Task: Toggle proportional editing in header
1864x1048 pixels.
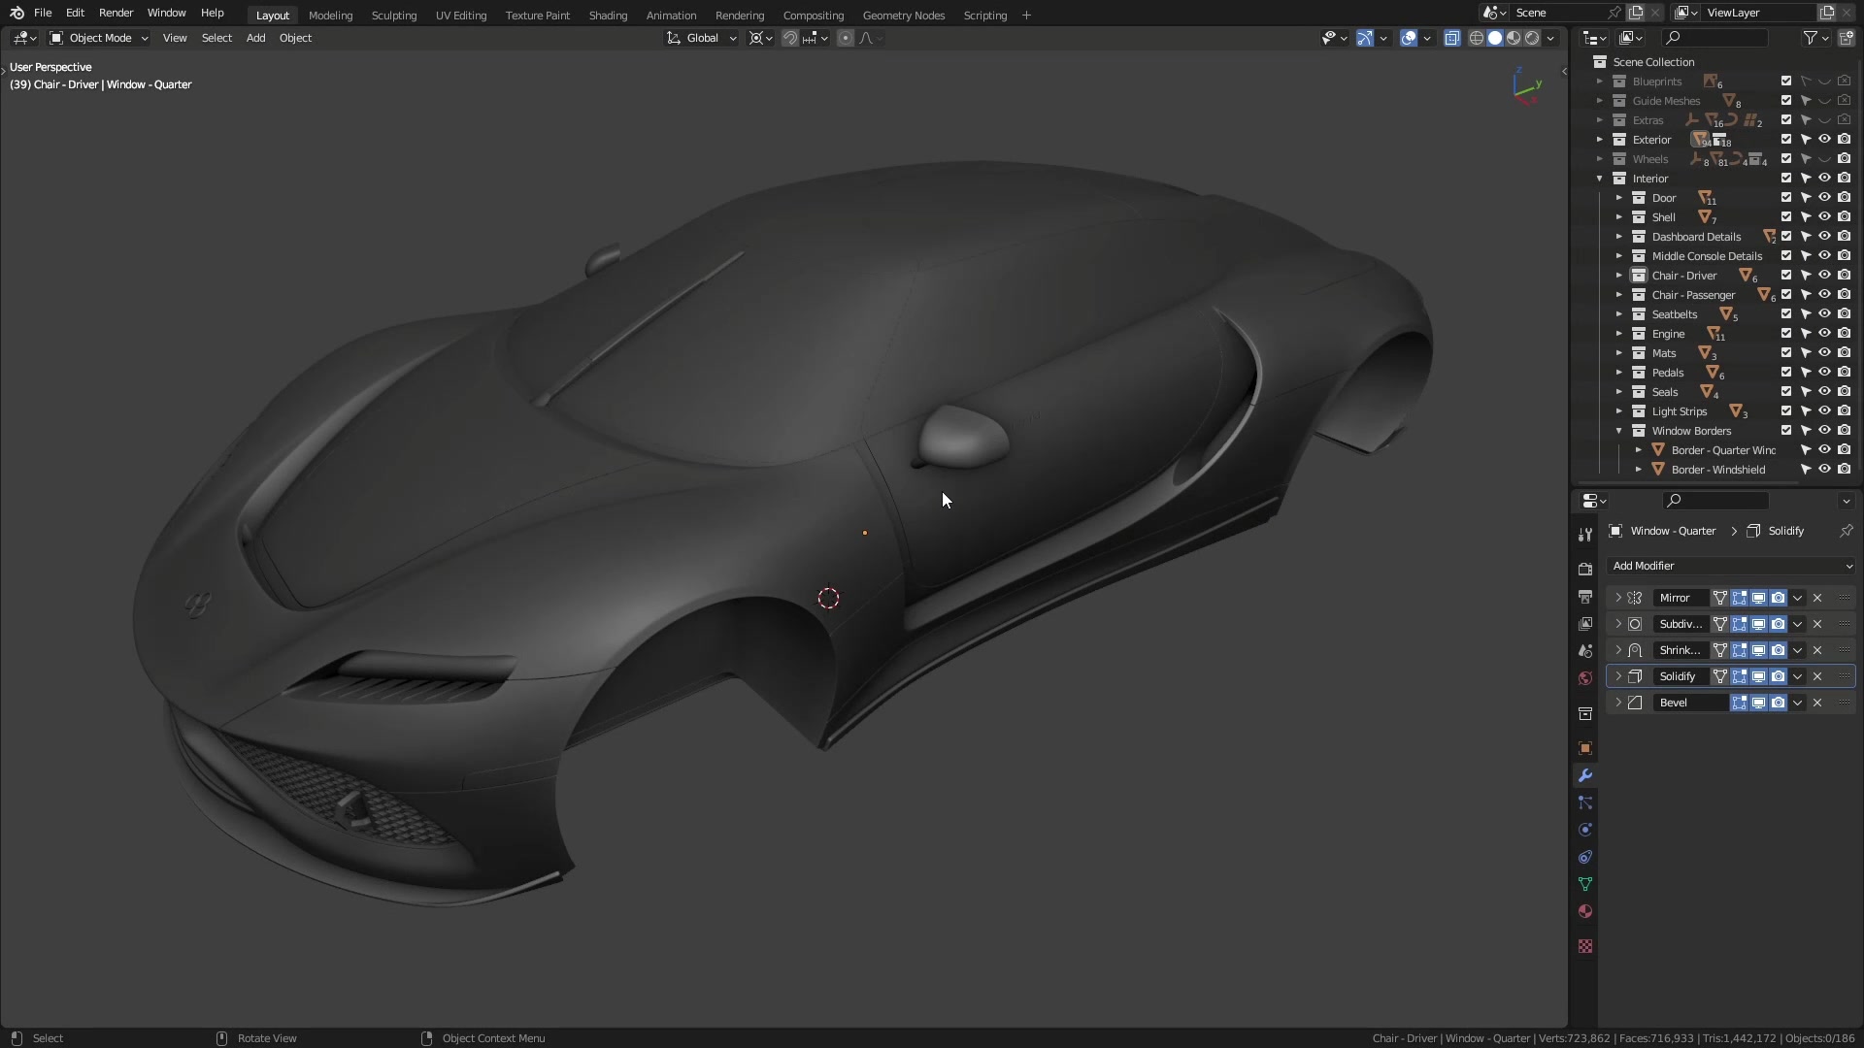Action: click(x=846, y=38)
